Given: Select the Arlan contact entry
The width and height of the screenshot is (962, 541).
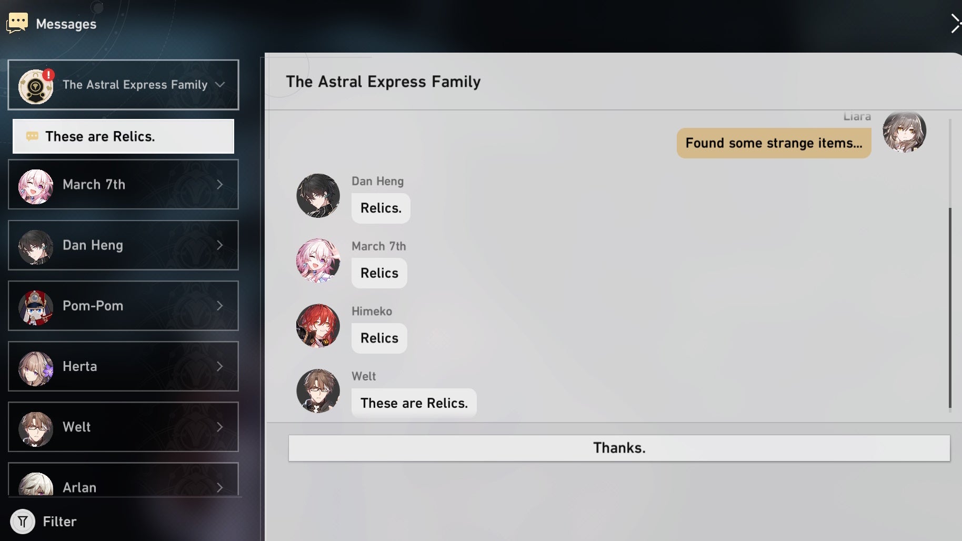Looking at the screenshot, I should 123,479.
